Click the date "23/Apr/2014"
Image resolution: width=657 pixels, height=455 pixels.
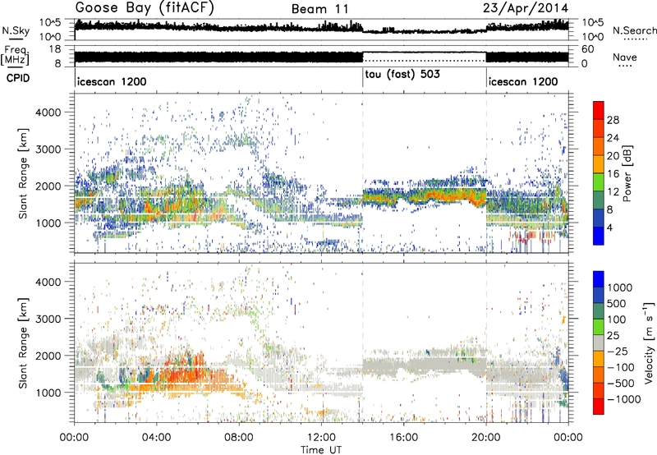(526, 8)
